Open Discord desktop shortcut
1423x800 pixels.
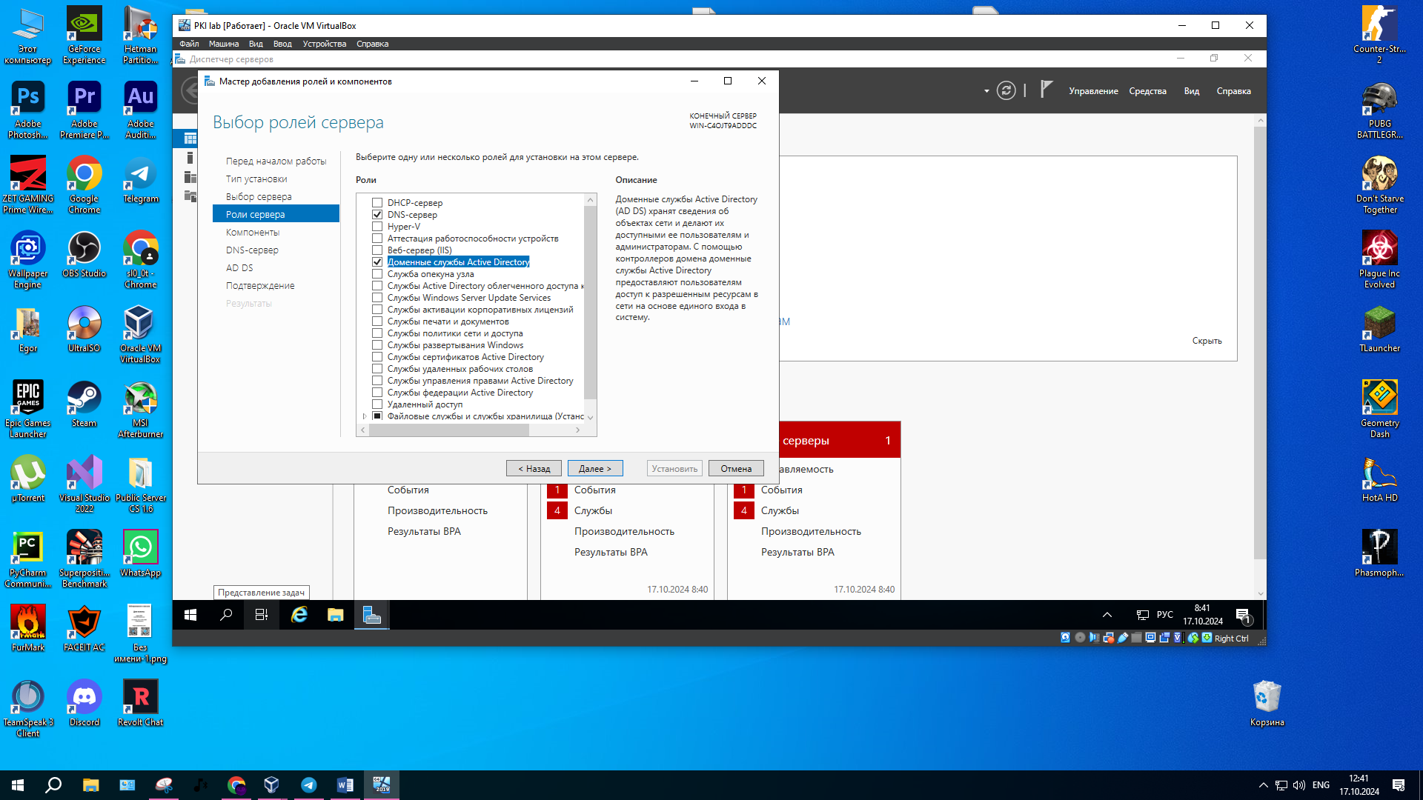pos(84,704)
